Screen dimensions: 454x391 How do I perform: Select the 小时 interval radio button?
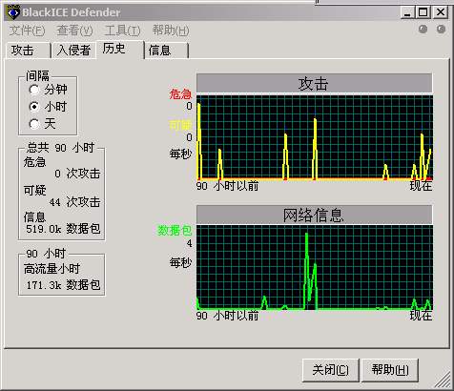coord(34,107)
